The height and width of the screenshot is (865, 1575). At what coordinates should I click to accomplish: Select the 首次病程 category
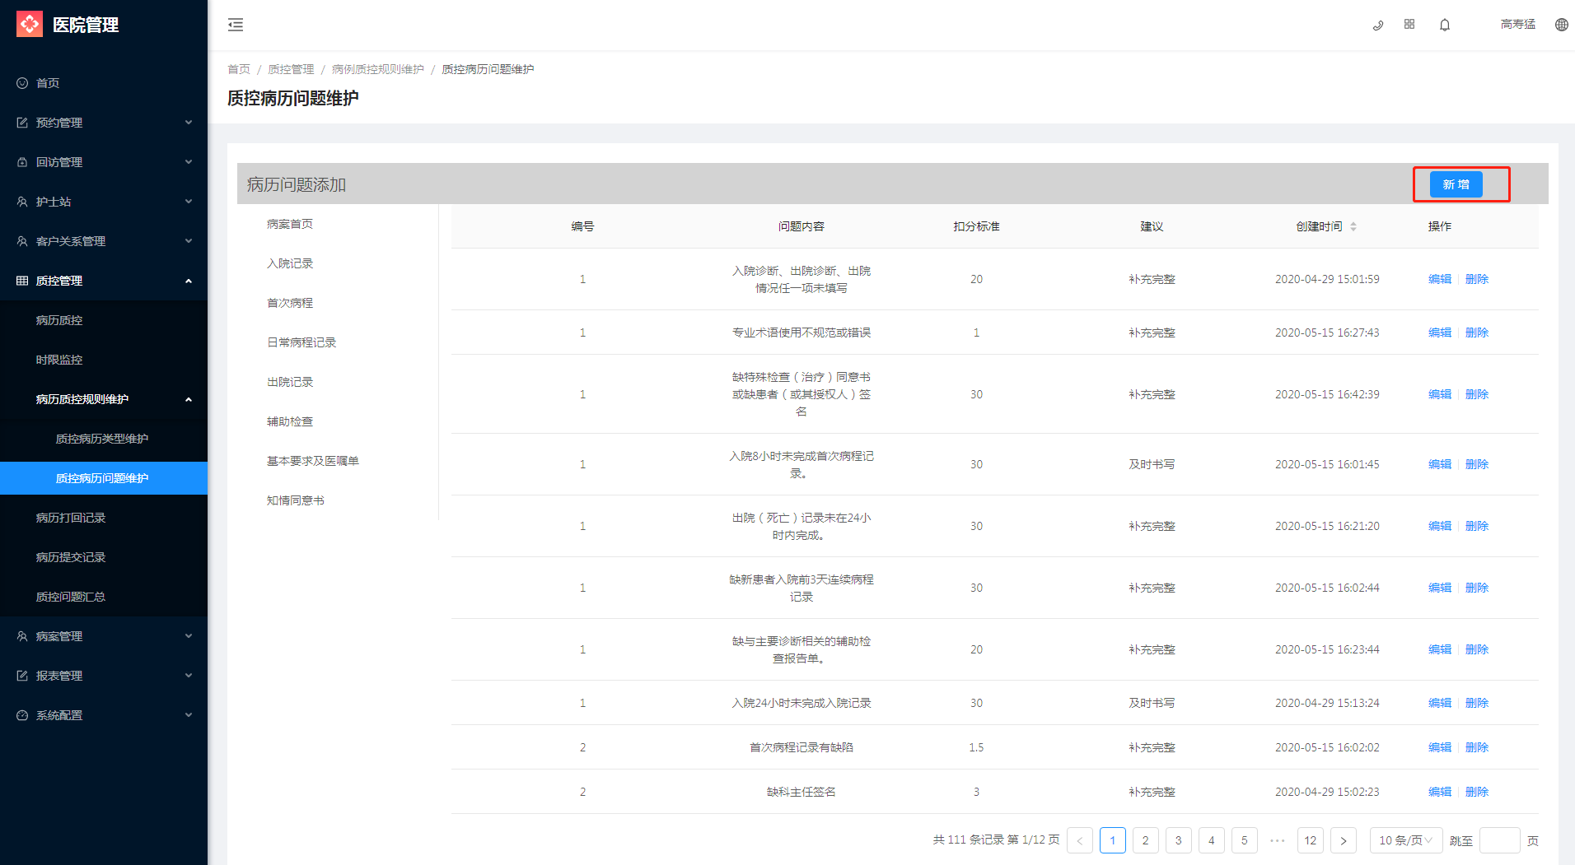coord(290,303)
